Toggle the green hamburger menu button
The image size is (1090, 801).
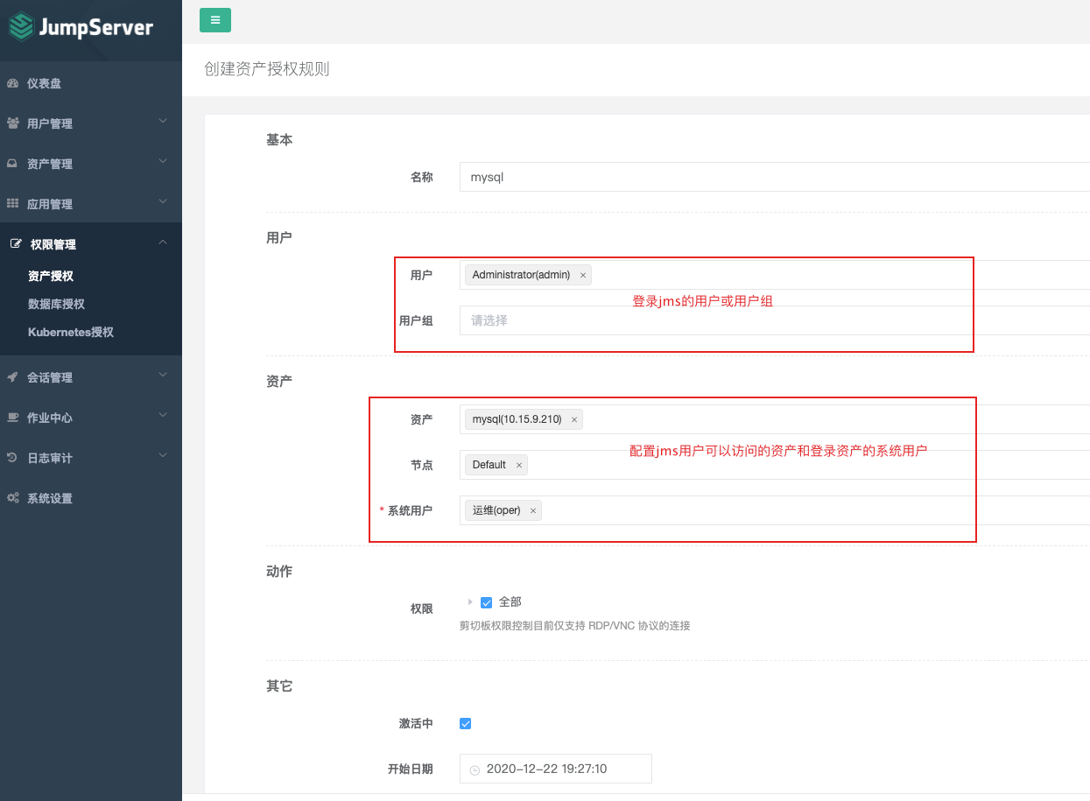point(215,20)
